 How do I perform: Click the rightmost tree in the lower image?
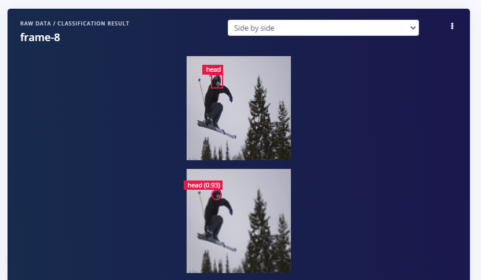click(282, 244)
